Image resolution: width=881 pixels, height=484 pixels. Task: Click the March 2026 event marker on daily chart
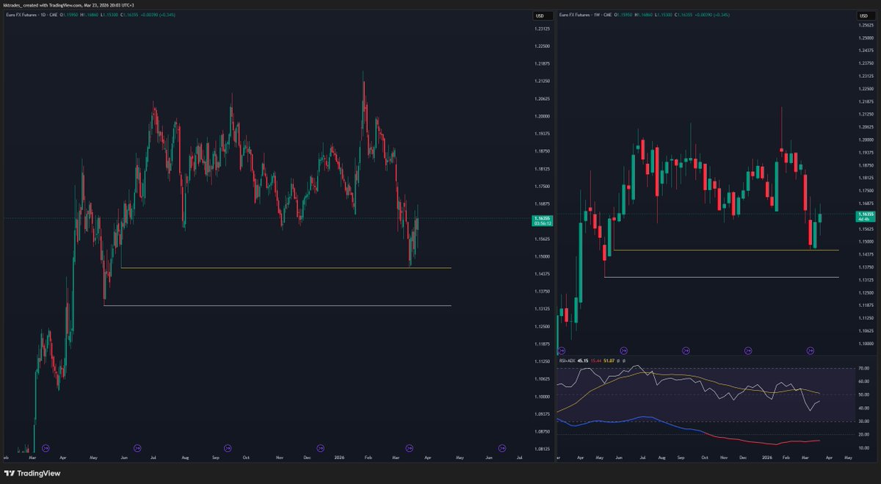(410, 447)
